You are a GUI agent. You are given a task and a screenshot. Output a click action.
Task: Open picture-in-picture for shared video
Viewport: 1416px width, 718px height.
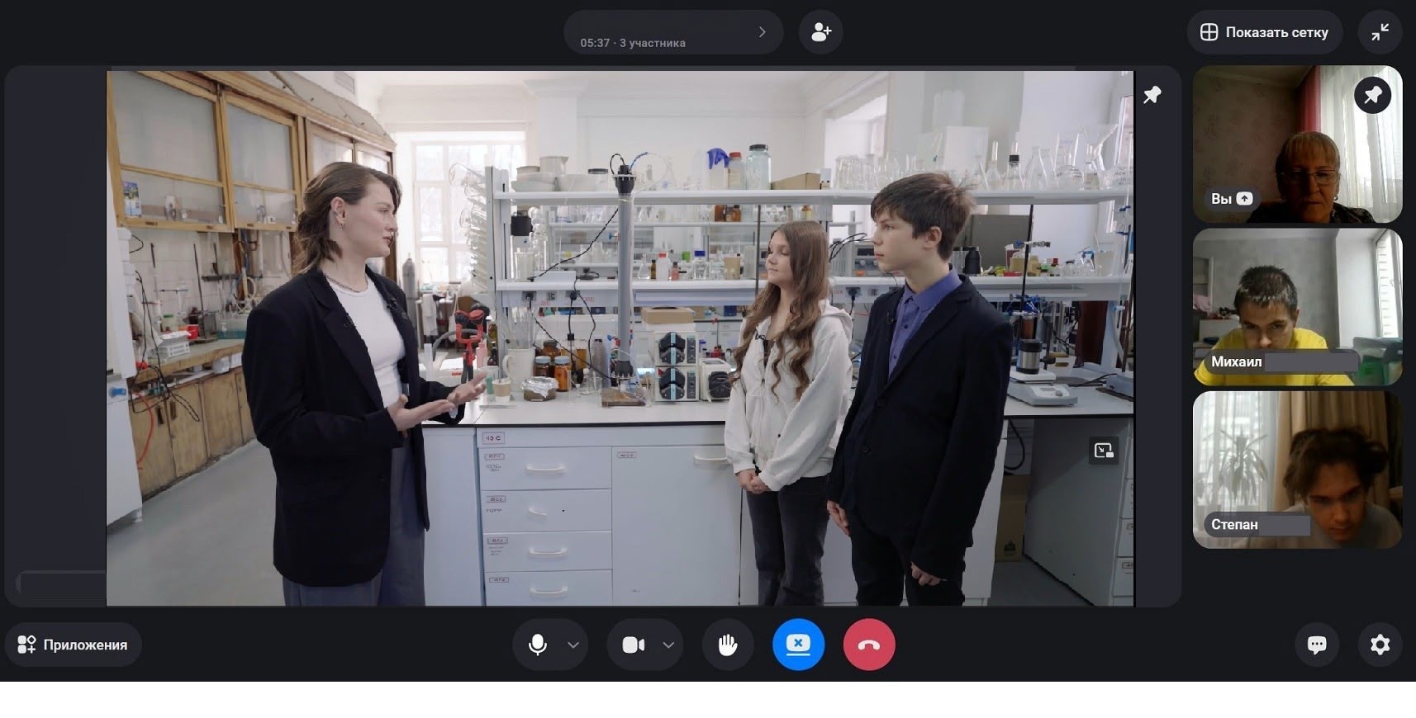[x=1104, y=450]
